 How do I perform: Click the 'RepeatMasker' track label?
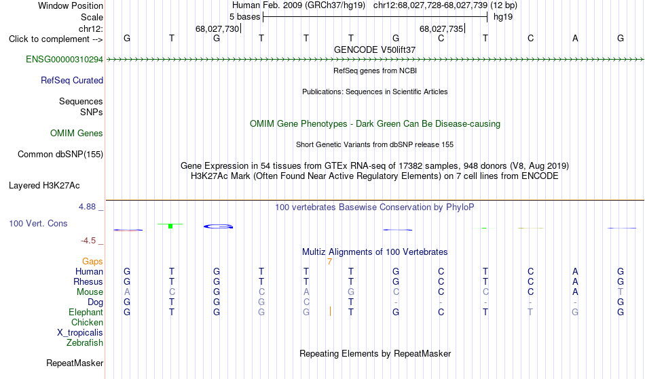[75, 363]
